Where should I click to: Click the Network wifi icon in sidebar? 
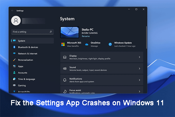pyautogui.click(x=14, y=54)
